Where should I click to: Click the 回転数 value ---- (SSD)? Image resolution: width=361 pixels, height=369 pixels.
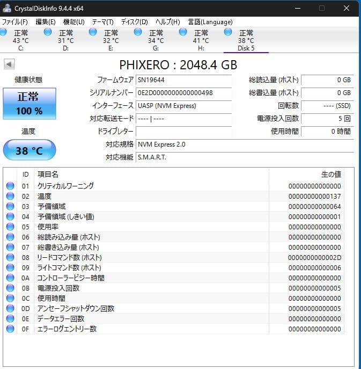pyautogui.click(x=327, y=106)
